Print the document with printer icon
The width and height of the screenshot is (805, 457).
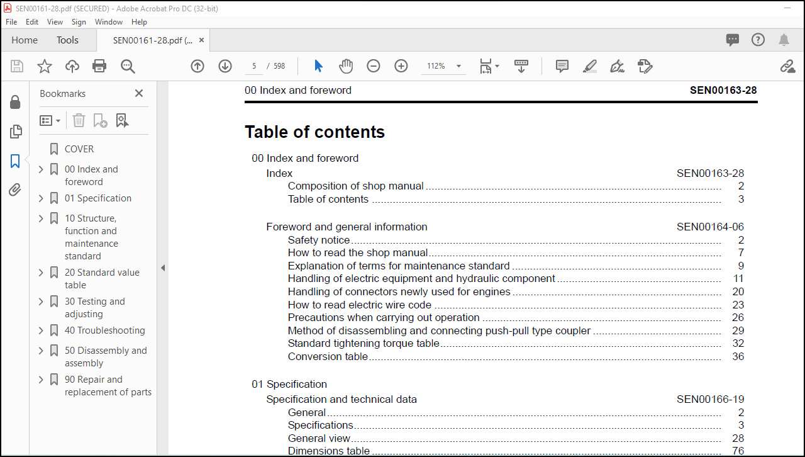pyautogui.click(x=99, y=66)
